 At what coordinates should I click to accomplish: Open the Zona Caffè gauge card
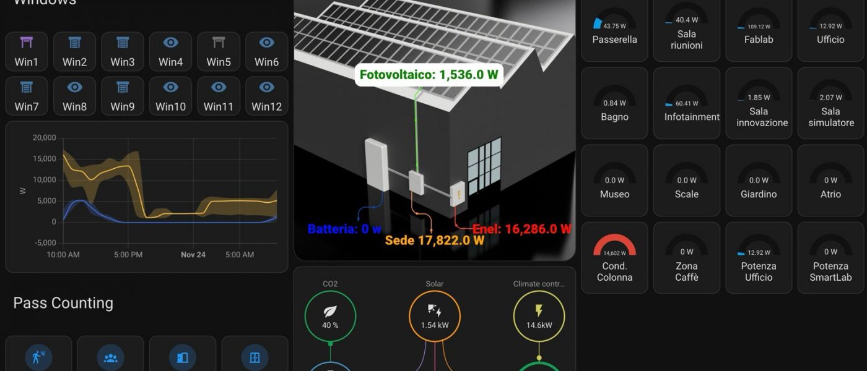point(687,258)
